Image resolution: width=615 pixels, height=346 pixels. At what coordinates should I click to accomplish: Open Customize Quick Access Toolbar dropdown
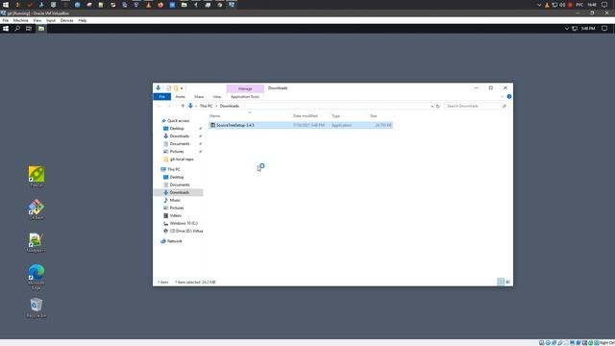pos(182,88)
